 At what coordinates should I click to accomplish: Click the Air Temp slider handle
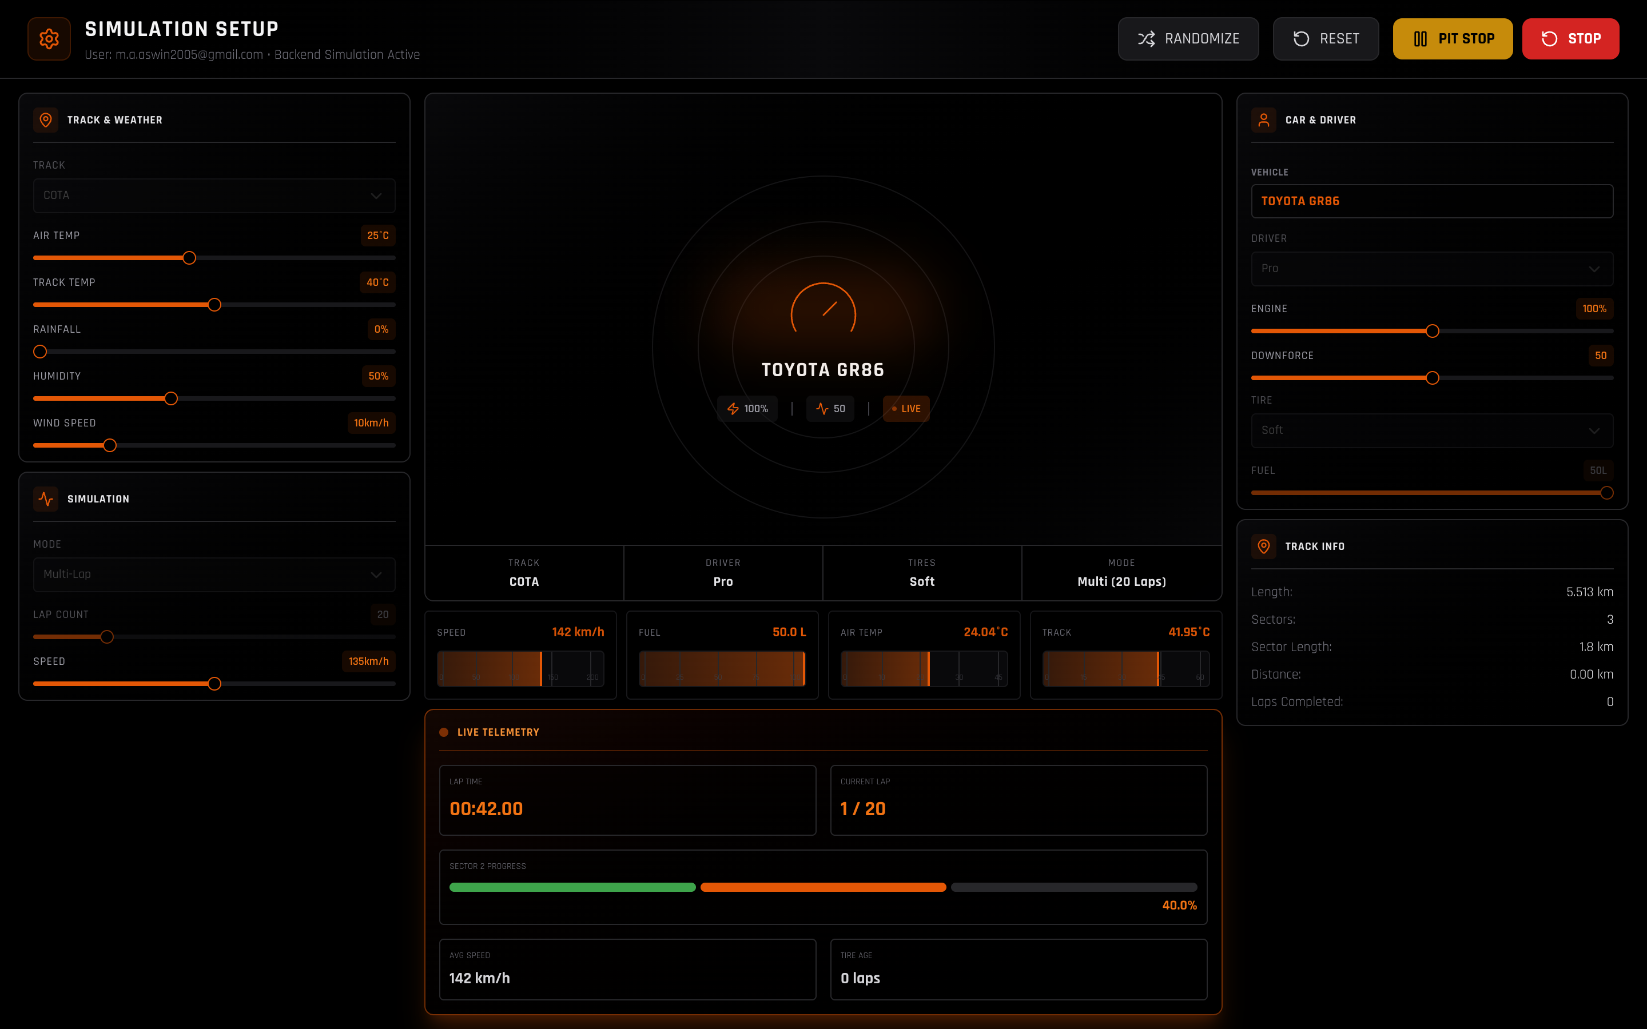point(189,258)
